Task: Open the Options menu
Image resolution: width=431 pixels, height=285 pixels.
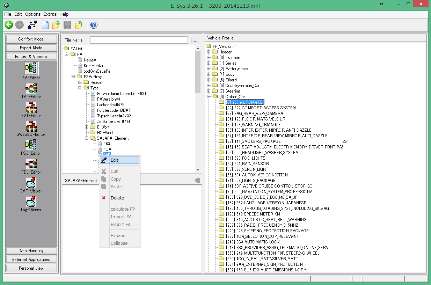Action: pyautogui.click(x=33, y=14)
